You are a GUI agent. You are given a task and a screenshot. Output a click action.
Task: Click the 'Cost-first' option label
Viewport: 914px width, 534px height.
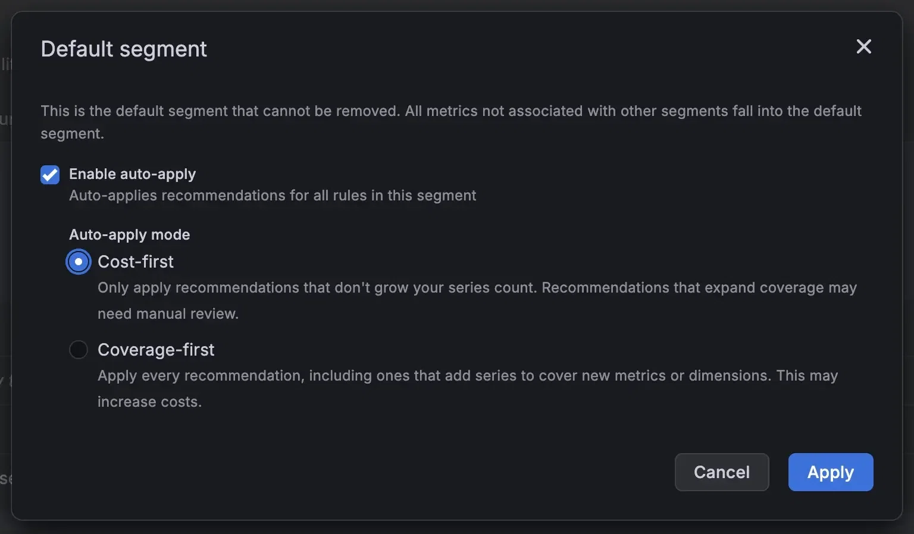[136, 262]
